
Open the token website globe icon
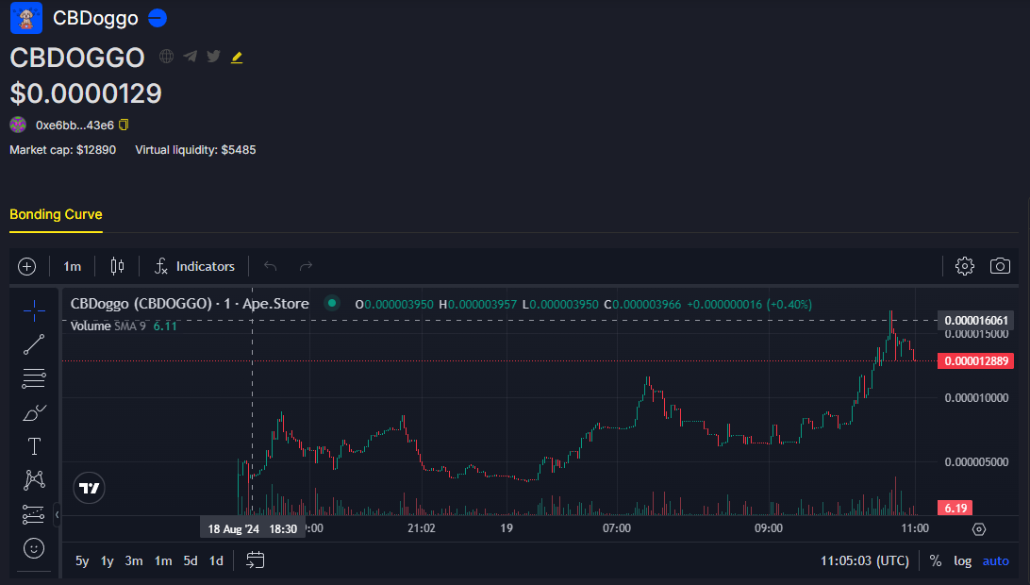tap(167, 57)
